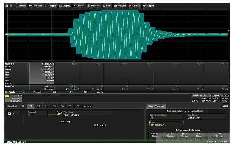
Task: Open the Cursors menu
Action: pyautogui.click(x=79, y=6)
